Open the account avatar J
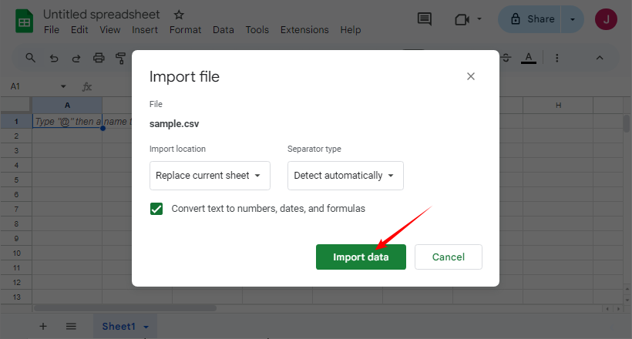This screenshot has width=632, height=339. (x=606, y=19)
